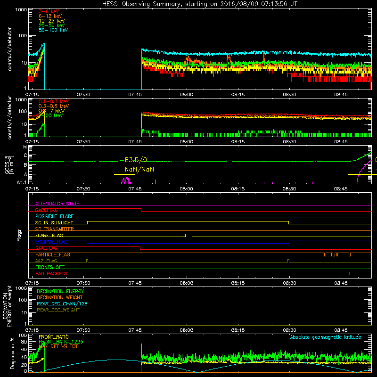Viewport: 377px width, 377px height.
Task: Select the 25-50 keV legend label
Action: coord(52,25)
